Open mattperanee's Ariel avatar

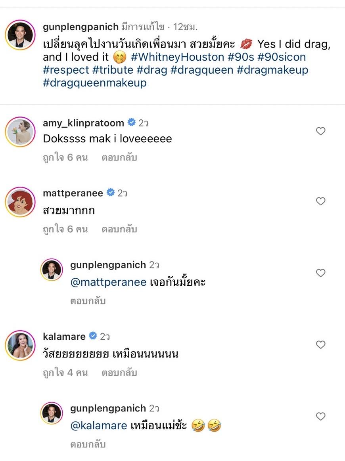[20, 202]
